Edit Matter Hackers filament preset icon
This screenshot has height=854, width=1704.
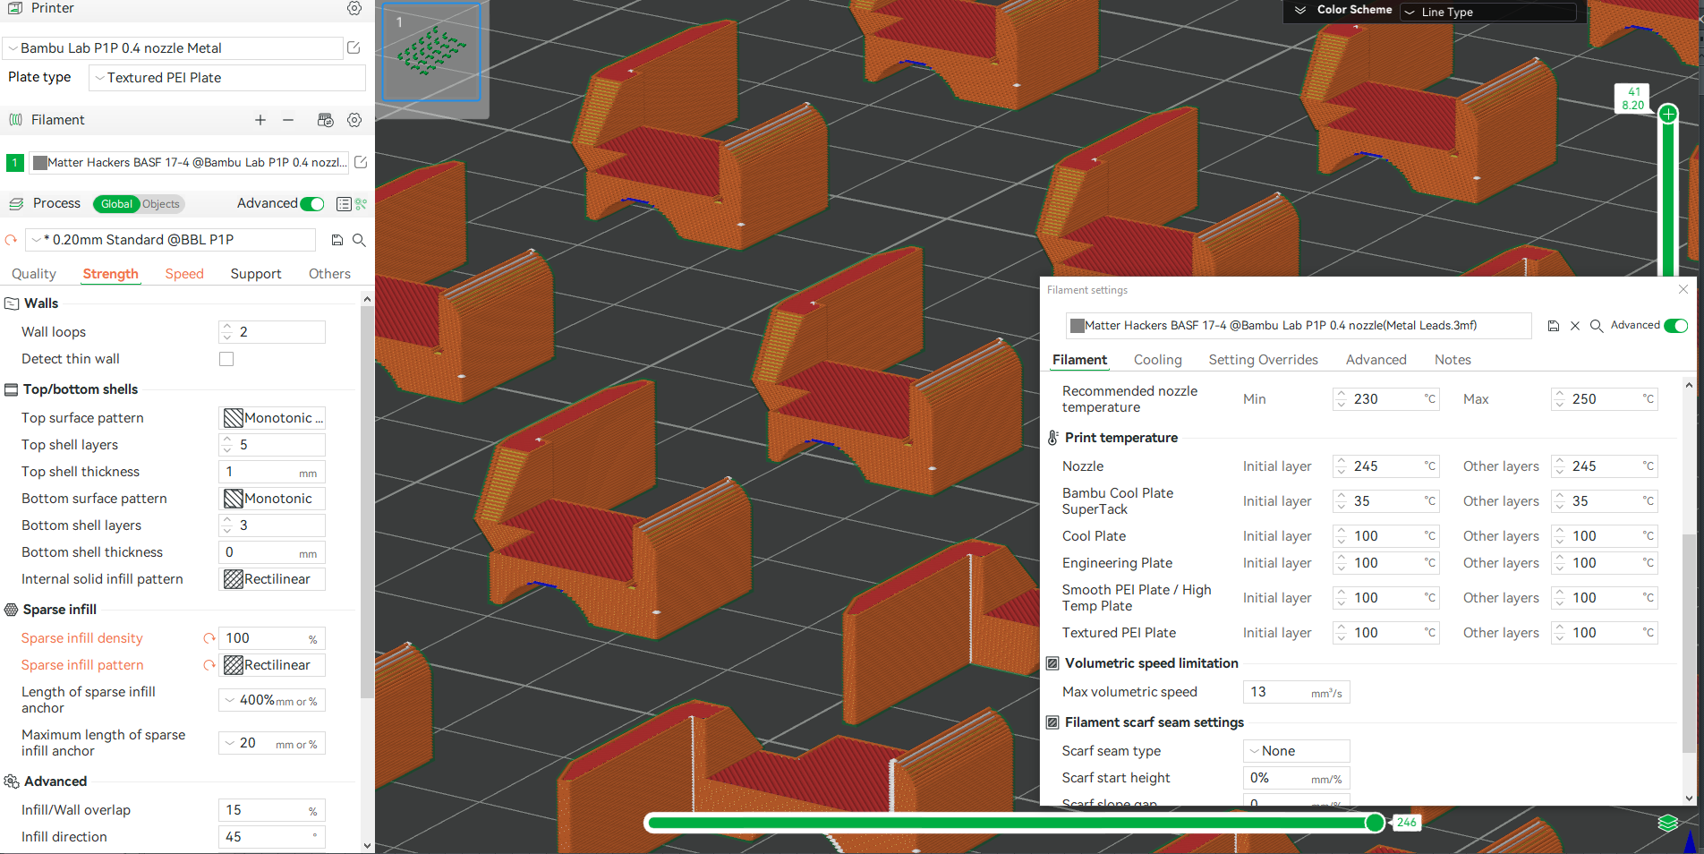[x=361, y=162]
